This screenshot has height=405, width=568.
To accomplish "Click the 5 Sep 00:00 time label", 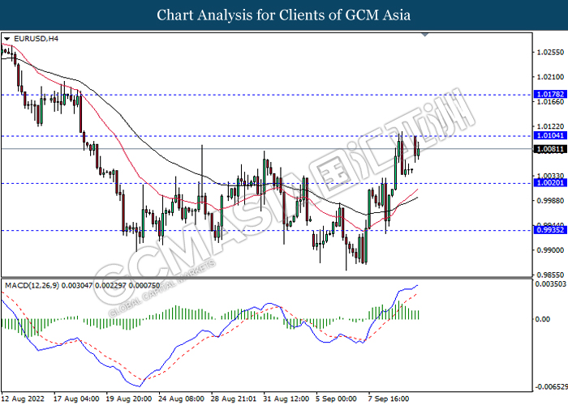I will point(337,399).
